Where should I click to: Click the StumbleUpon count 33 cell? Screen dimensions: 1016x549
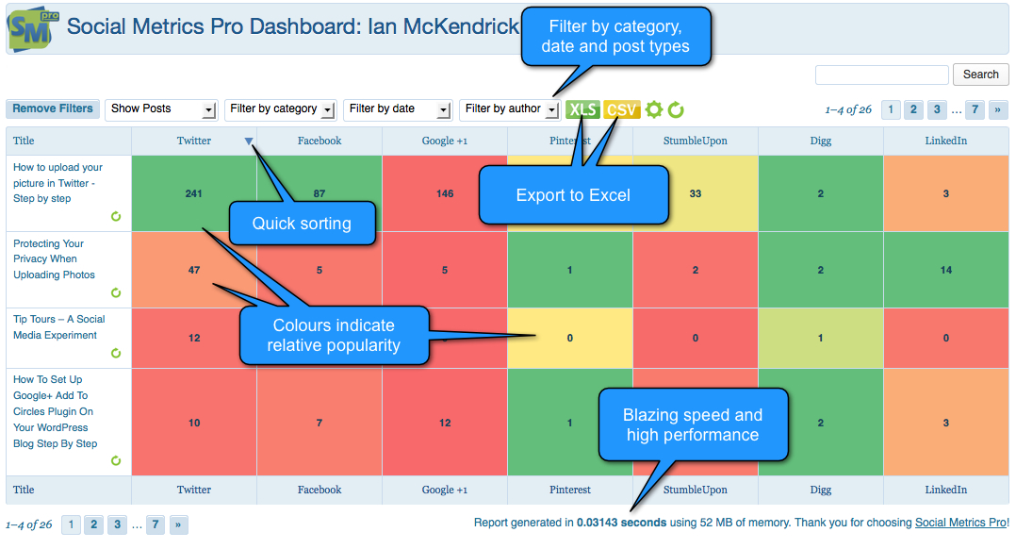[x=696, y=193]
